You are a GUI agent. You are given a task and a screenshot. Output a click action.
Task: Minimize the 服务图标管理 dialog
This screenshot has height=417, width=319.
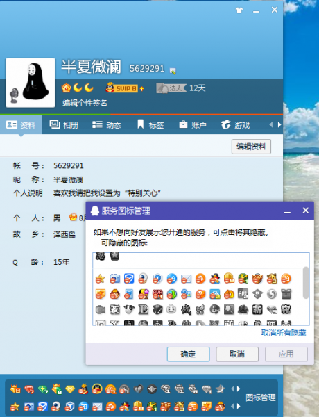click(287, 212)
